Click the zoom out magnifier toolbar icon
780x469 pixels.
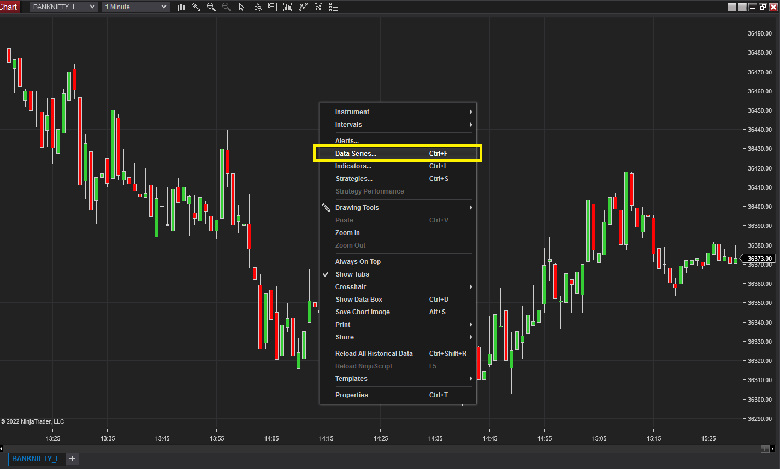tap(226, 7)
